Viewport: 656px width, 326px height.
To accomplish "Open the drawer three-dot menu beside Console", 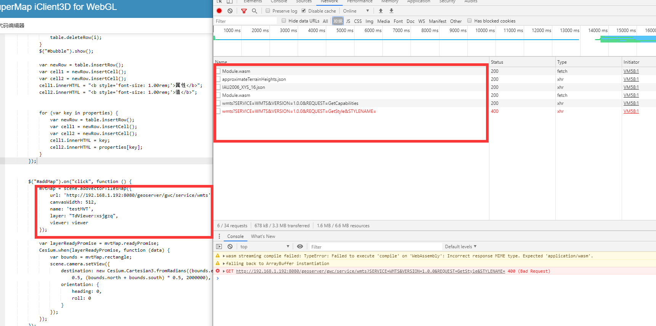I will (x=219, y=236).
